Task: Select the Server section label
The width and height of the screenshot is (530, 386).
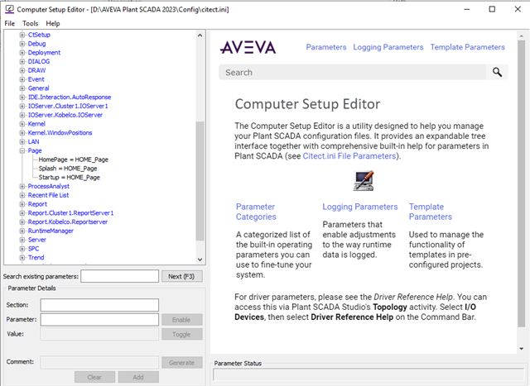Action: pyautogui.click(x=36, y=240)
